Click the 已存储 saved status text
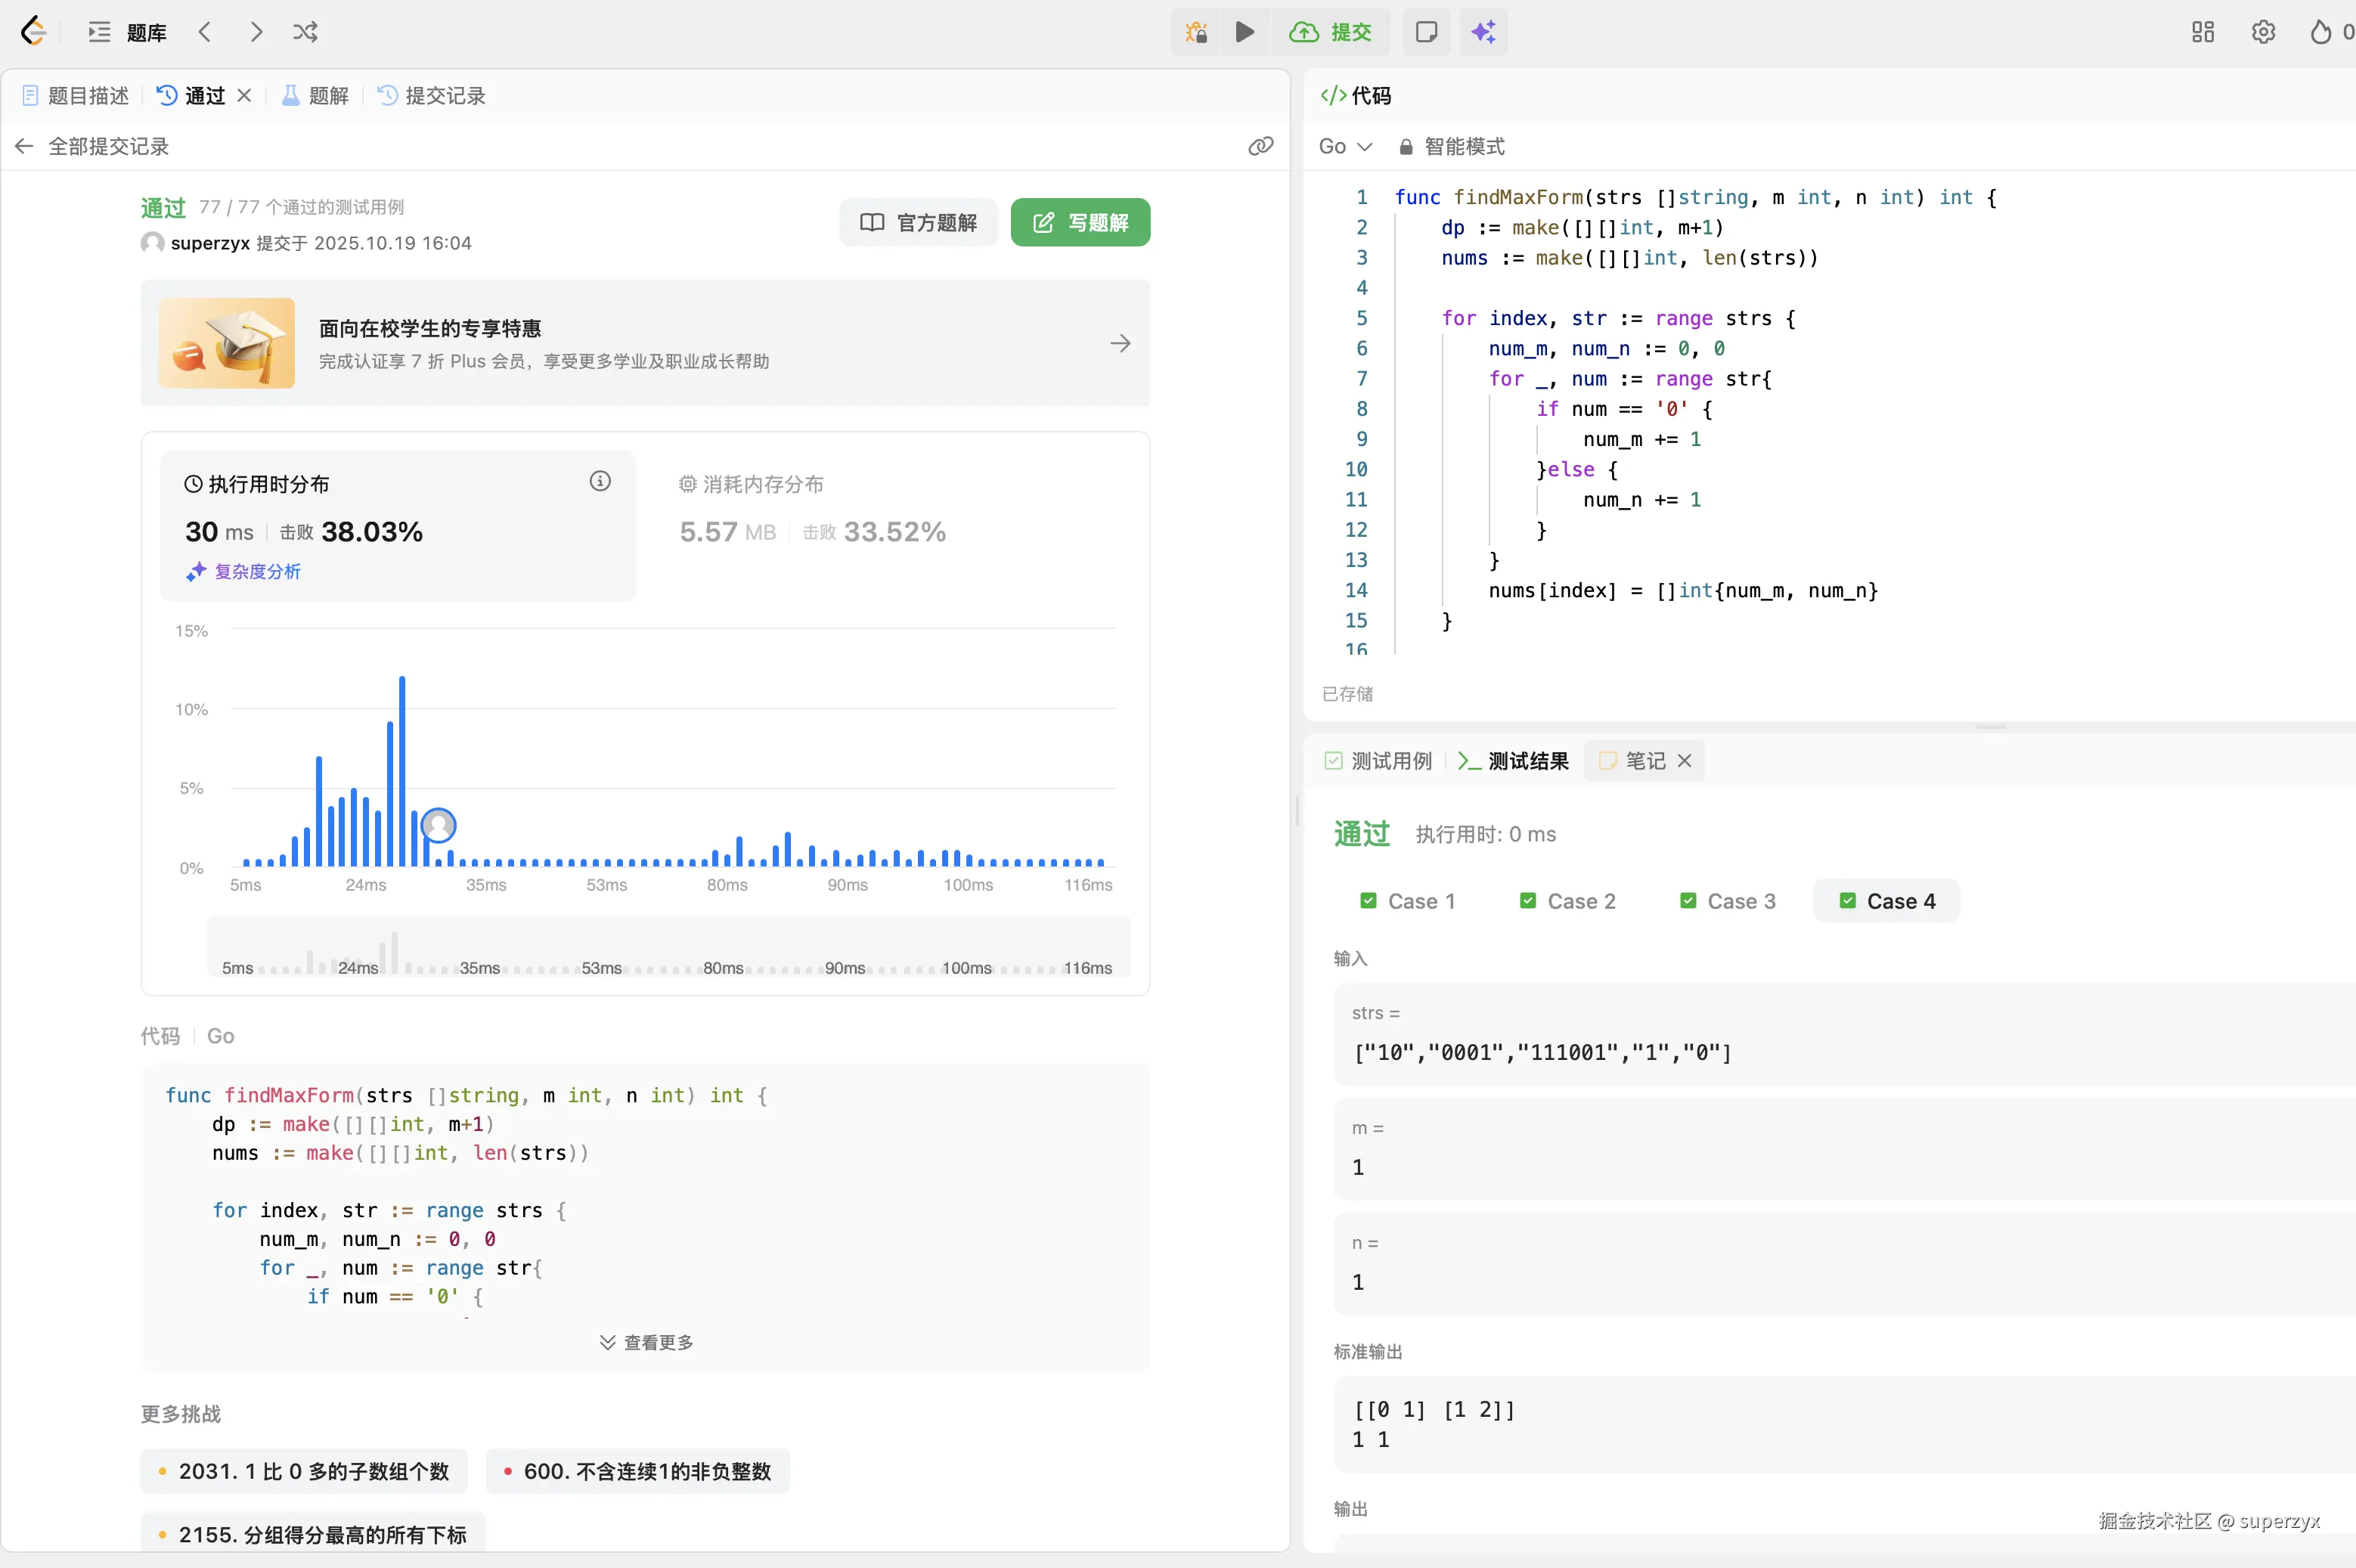 point(1348,694)
